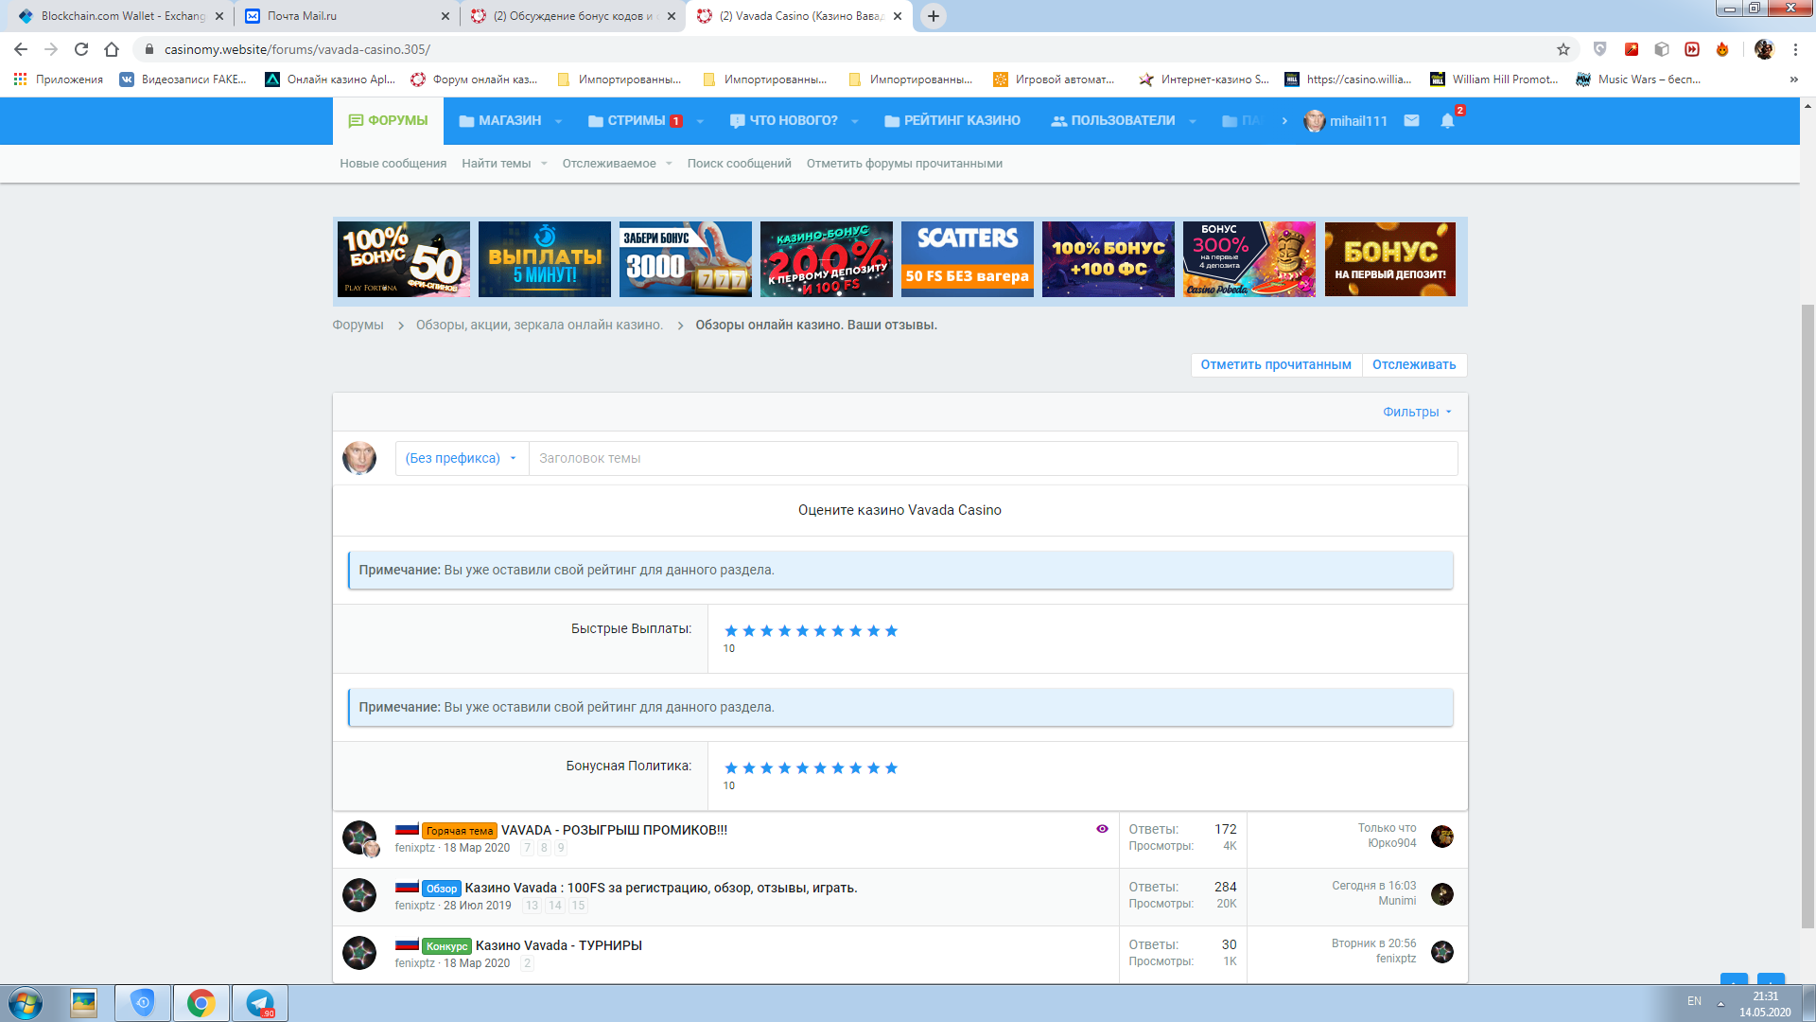Open inbox envelope icon in site header
Viewport: 1816px width, 1022px height.
(1411, 120)
